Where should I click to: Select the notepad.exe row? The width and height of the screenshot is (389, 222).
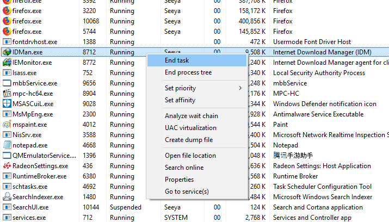pos(195,145)
